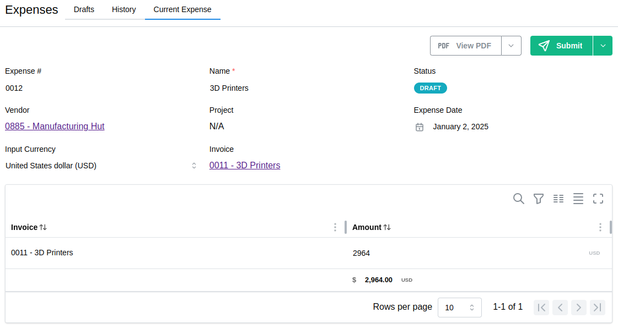Expand Submit options dropdown arrow
618x329 pixels.
[603, 46]
